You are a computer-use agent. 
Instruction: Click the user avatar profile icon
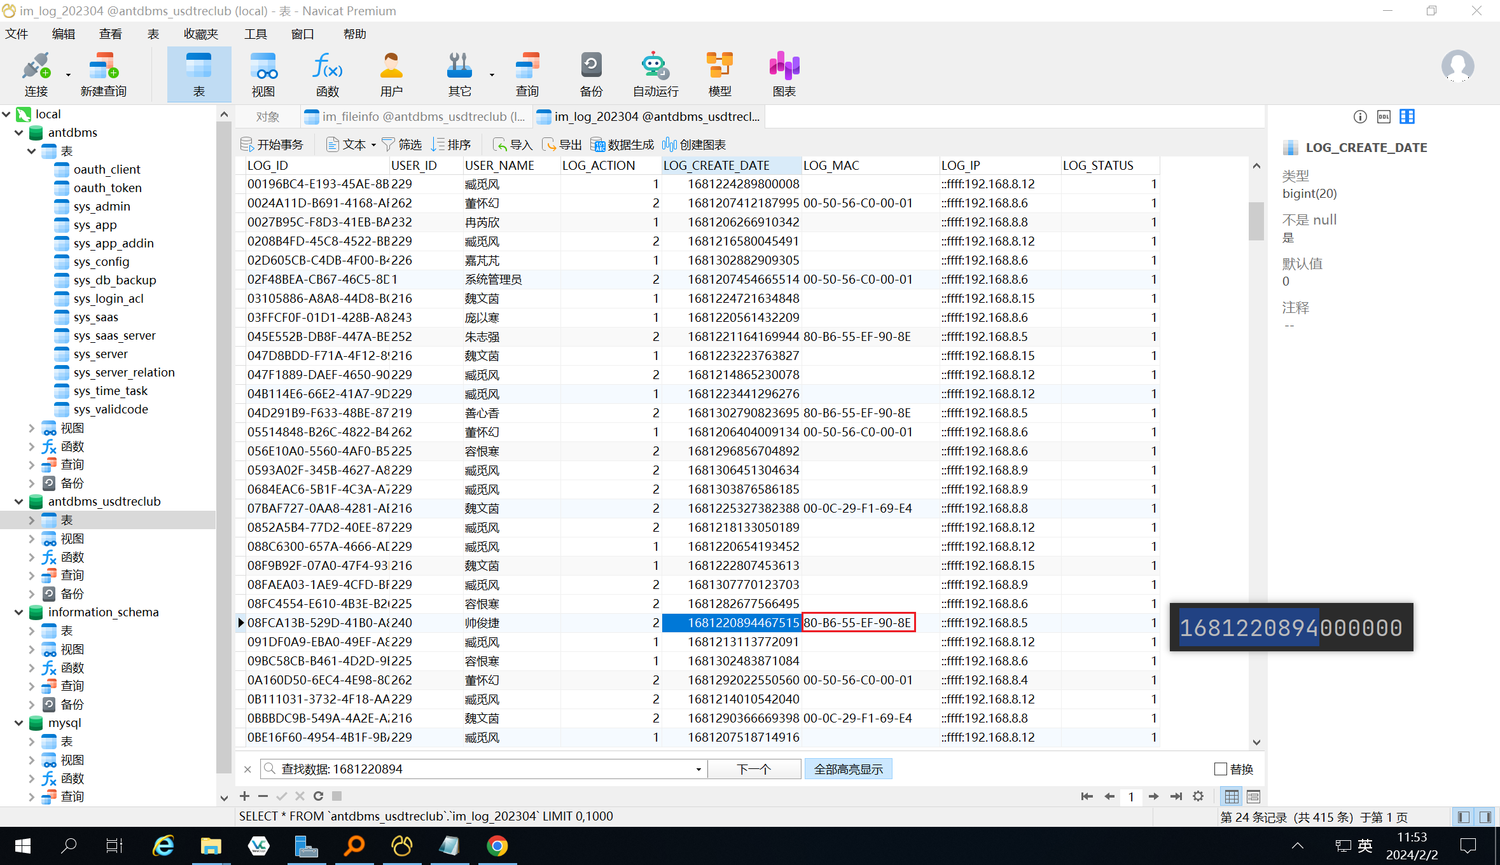pos(1457,66)
